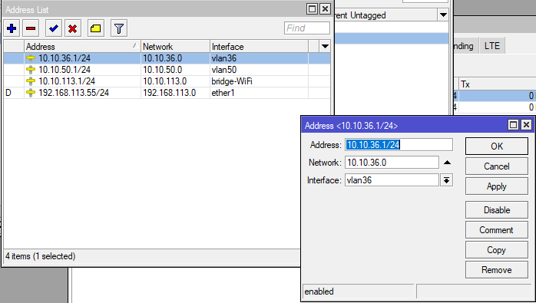Click the '4 items (1 selected)' status text
Screen dimensions: 536x303
click(x=41, y=256)
